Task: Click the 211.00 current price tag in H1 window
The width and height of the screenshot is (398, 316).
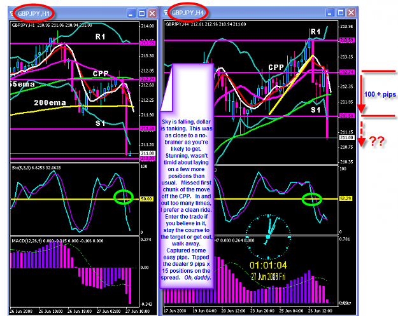Action: (148, 153)
